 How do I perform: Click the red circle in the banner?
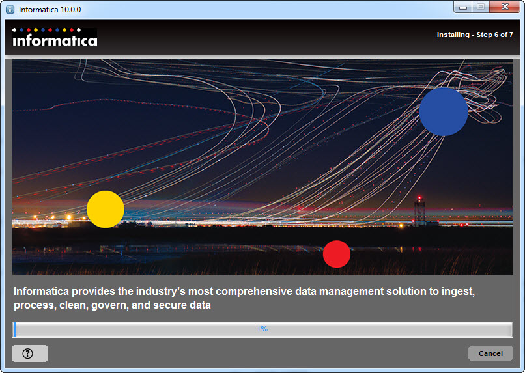pos(337,254)
